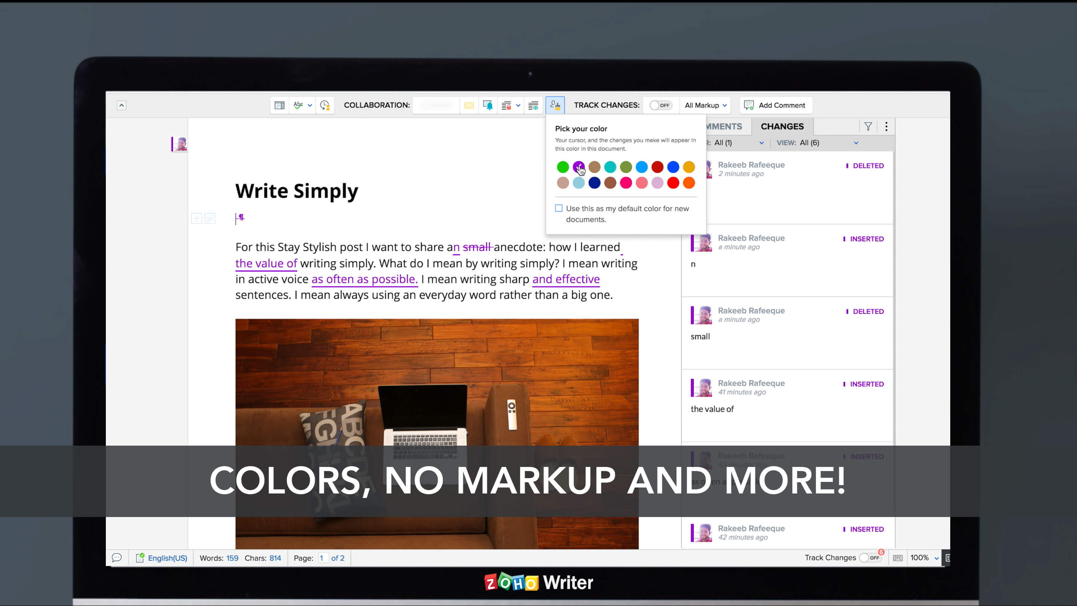The width and height of the screenshot is (1077, 606).
Task: Click the overflow menu icon in Changes panel
Action: pyautogui.click(x=887, y=126)
